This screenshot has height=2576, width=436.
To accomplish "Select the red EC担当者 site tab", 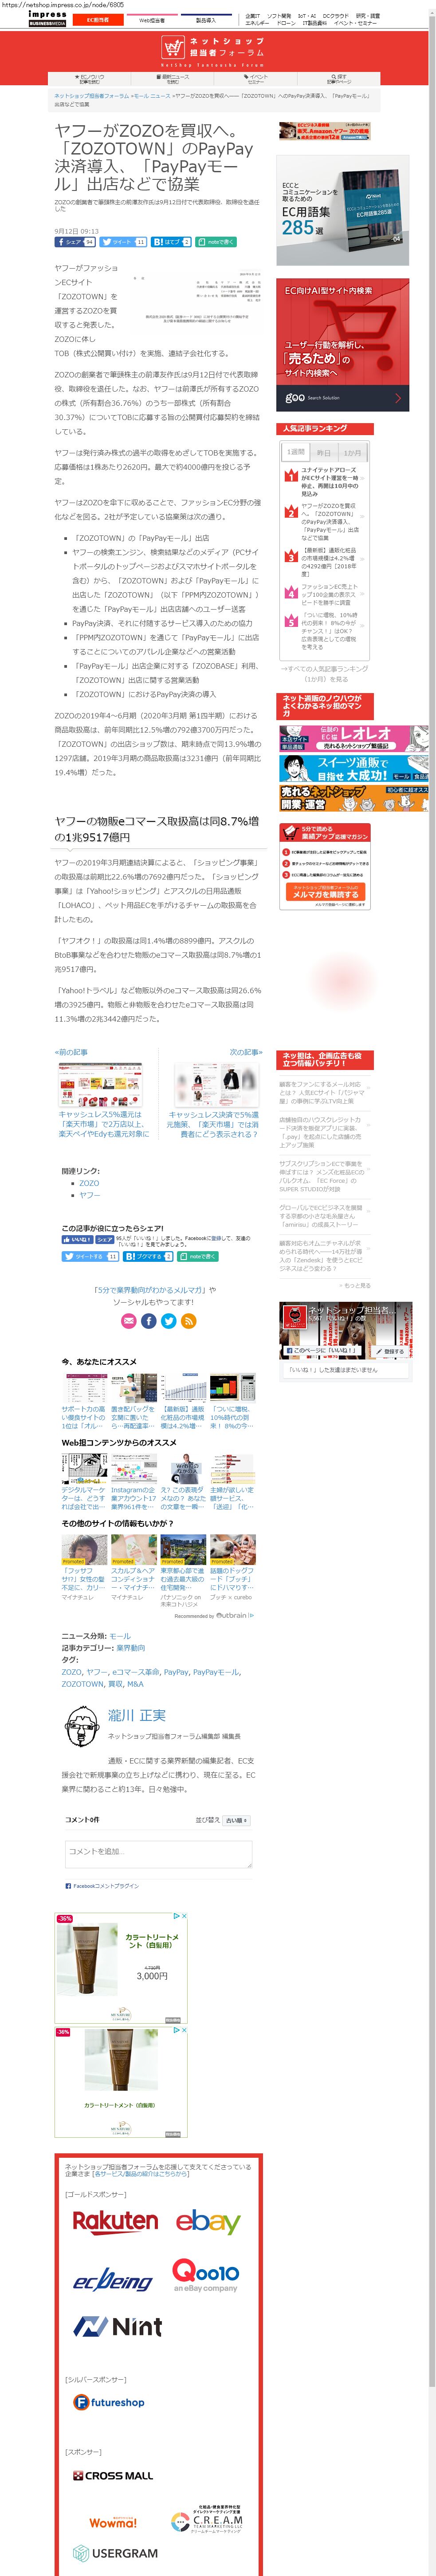I will point(98,19).
